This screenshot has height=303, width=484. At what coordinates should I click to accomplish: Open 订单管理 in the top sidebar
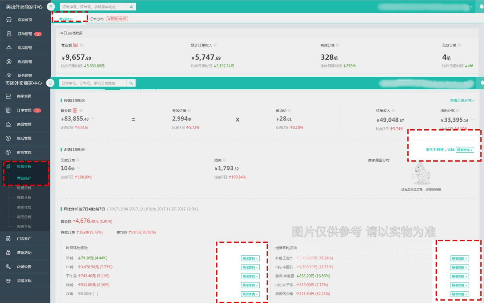tap(25, 34)
